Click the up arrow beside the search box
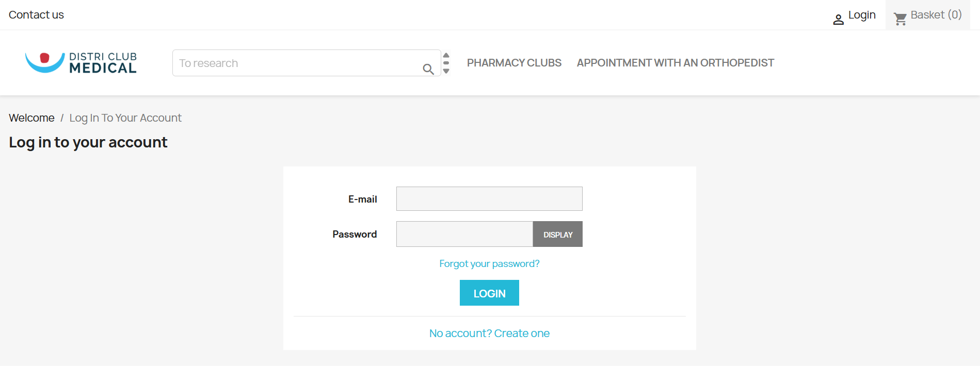The width and height of the screenshot is (980, 367). (446, 55)
